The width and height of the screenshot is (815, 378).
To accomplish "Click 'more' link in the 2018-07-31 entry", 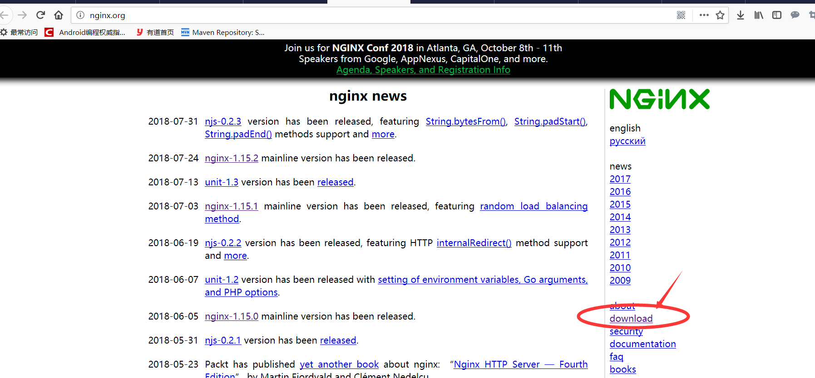I will tap(383, 134).
